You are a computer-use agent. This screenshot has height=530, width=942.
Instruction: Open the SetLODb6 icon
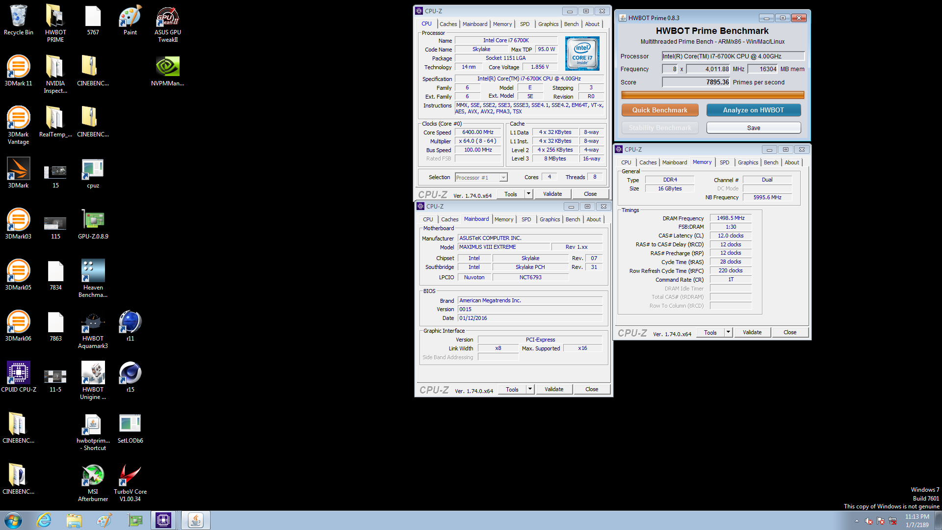coord(130,428)
